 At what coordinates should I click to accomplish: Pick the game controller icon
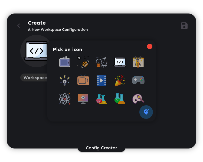138,80
